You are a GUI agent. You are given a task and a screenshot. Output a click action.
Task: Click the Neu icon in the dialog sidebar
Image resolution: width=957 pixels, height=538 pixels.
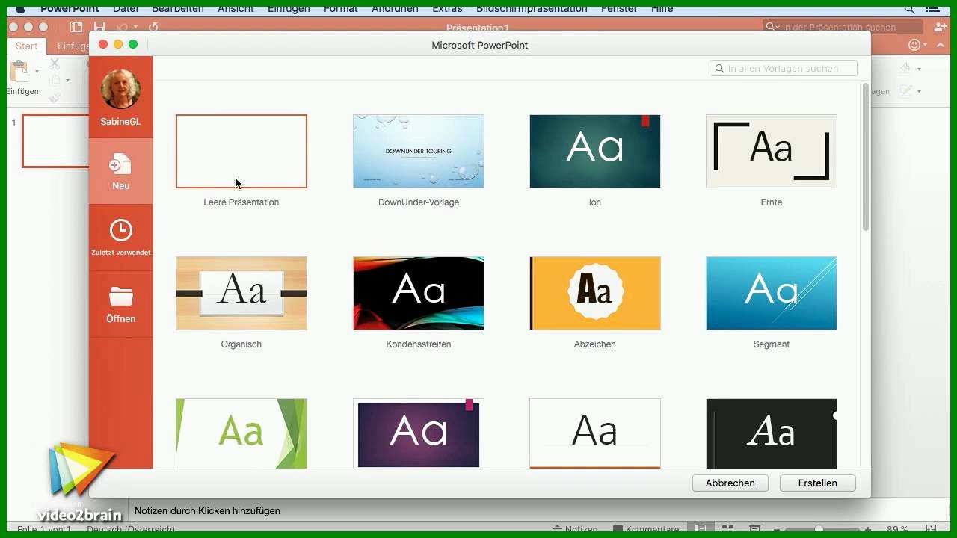[120, 164]
